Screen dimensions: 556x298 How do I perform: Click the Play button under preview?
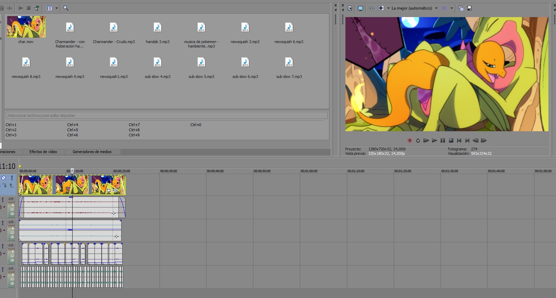click(x=434, y=140)
